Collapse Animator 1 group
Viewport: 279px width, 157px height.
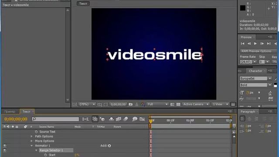[32, 146]
